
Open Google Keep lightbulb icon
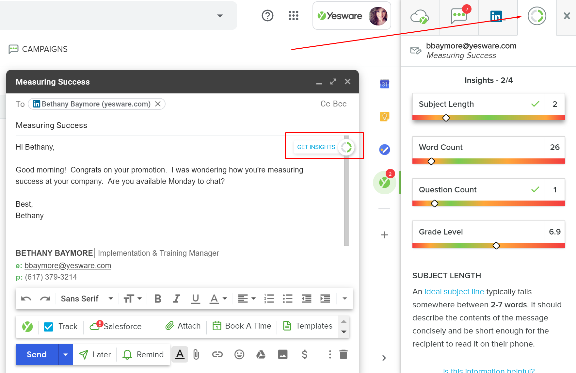click(x=385, y=117)
